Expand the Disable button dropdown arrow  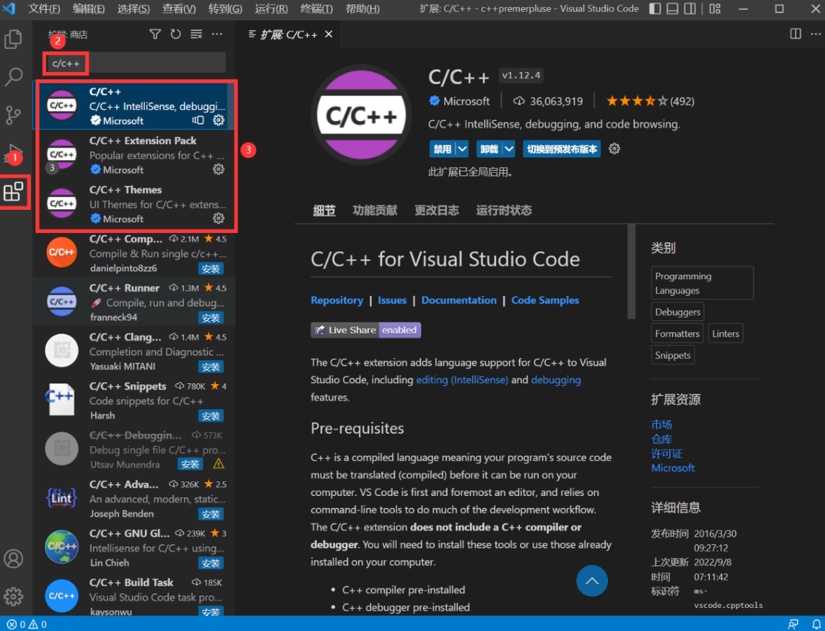(462, 148)
